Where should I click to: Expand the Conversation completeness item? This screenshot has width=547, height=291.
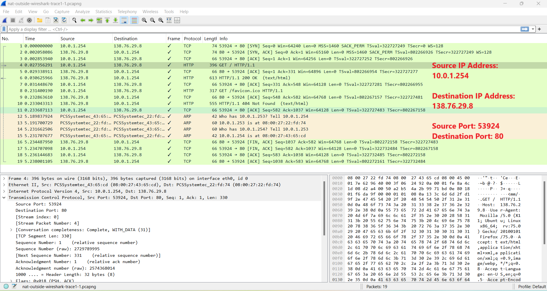coord(11,230)
